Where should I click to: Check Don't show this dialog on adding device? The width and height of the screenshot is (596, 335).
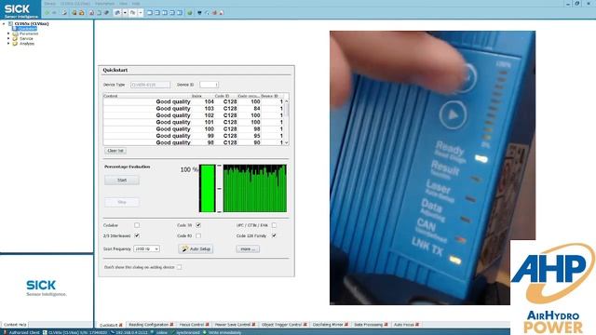(179, 267)
